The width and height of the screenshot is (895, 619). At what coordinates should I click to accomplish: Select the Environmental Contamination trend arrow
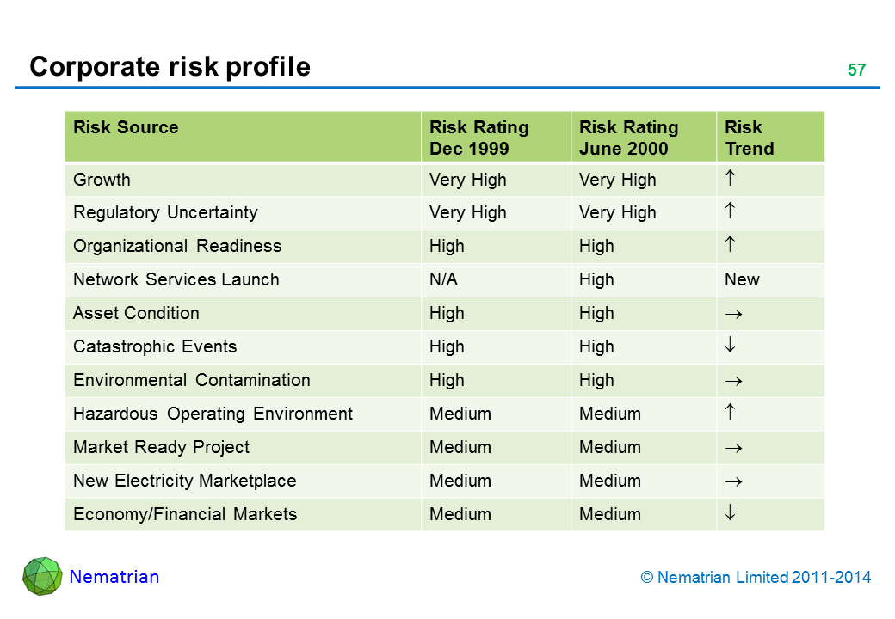(x=733, y=381)
